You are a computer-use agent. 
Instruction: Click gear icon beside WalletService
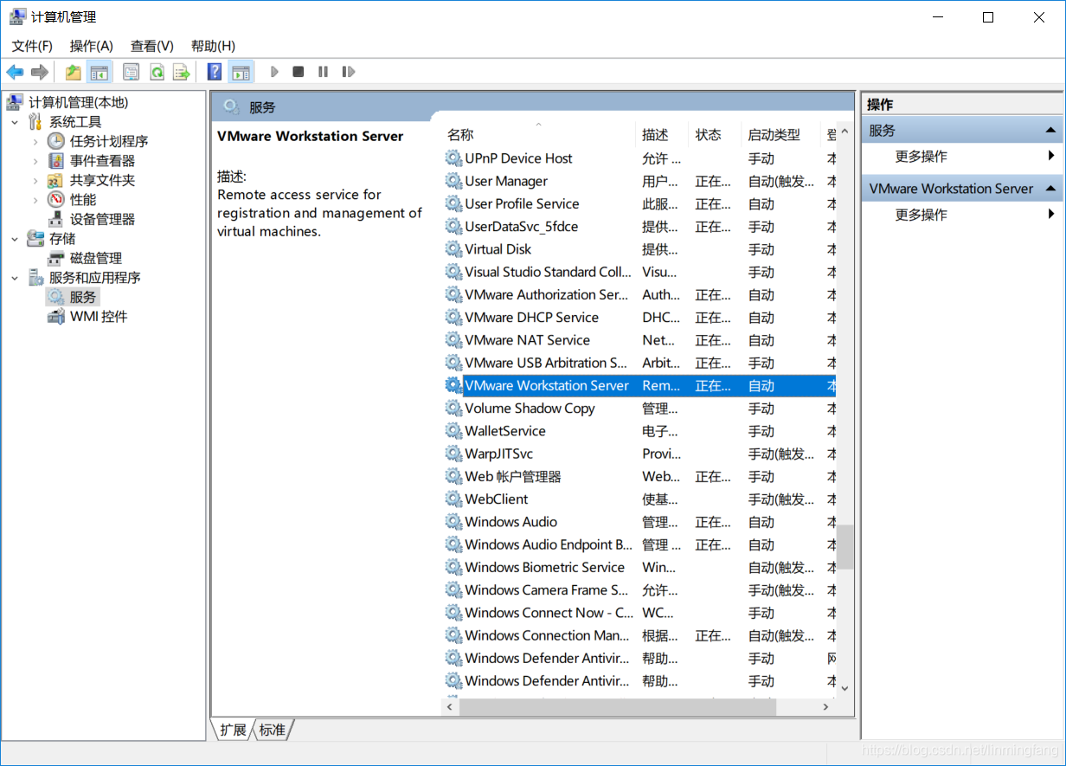453,431
